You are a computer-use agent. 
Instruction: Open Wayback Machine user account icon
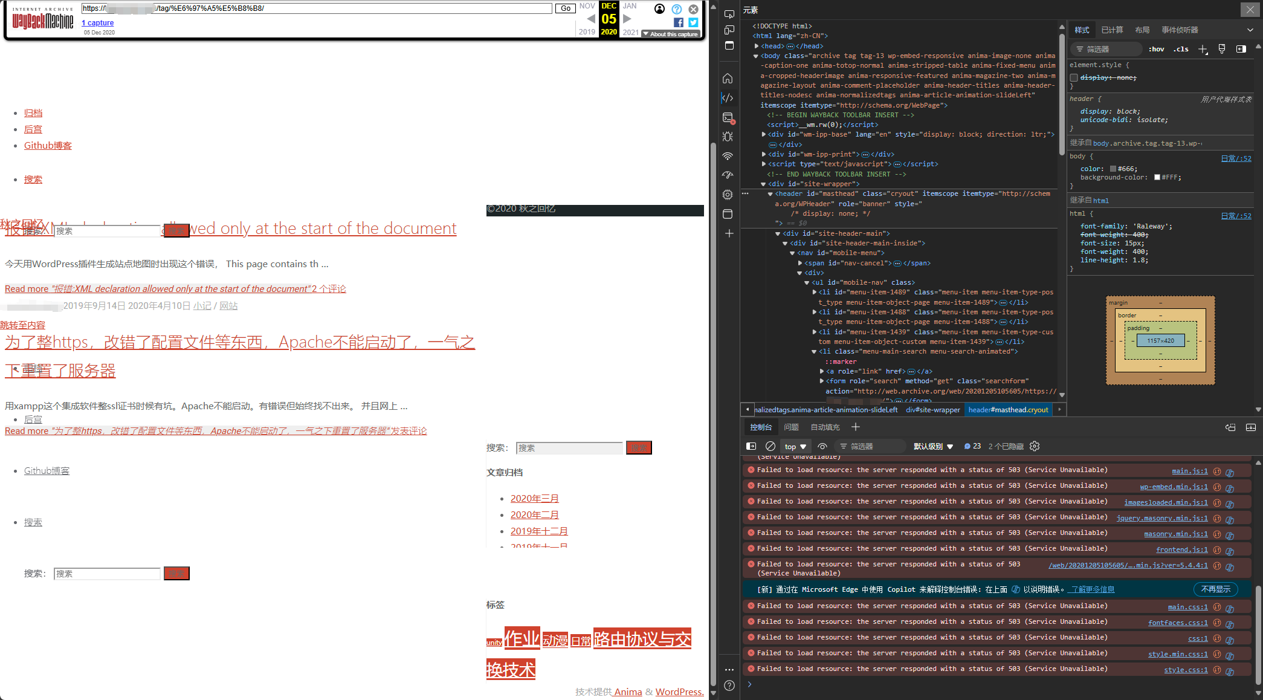(660, 8)
